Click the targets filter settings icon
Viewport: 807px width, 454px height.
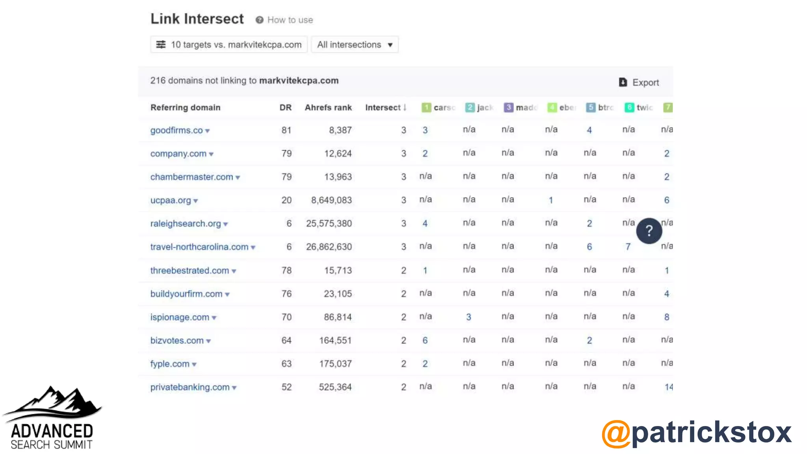tap(161, 45)
